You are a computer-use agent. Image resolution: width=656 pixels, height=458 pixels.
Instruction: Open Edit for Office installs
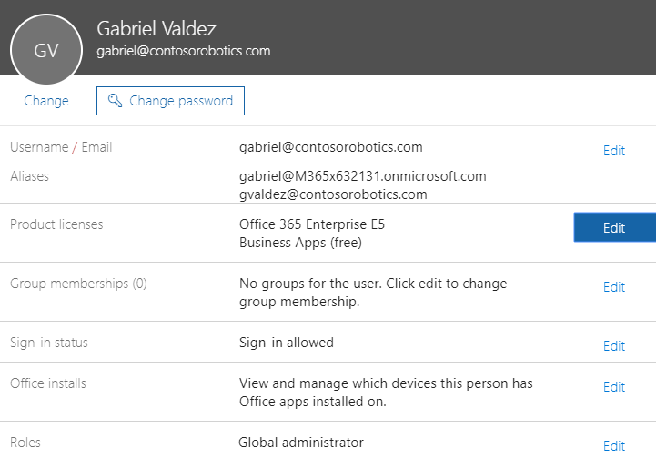click(x=614, y=387)
